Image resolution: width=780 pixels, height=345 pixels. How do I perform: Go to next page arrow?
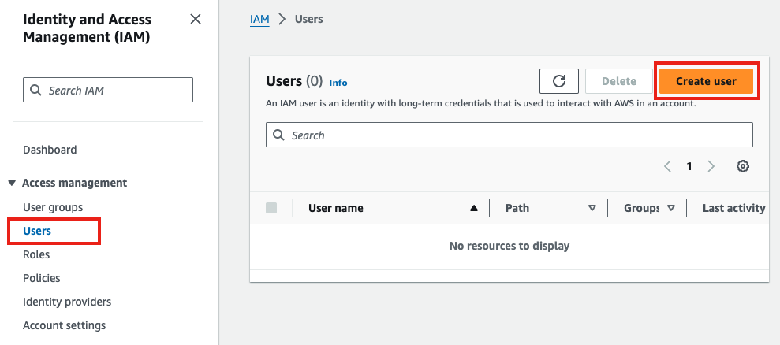pyautogui.click(x=711, y=166)
